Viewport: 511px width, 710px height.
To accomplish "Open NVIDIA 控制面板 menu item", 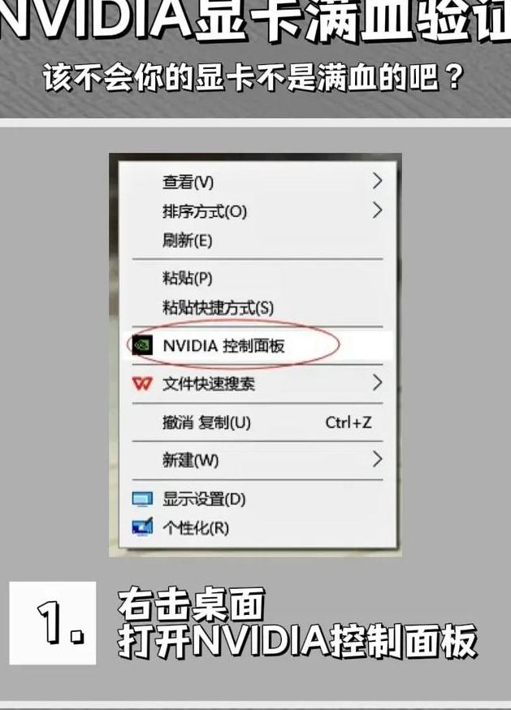I will click(258, 346).
